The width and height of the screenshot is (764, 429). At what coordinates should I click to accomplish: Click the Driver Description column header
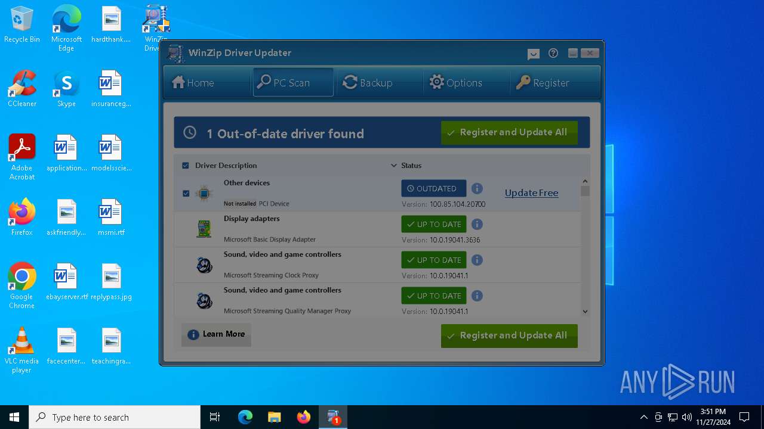click(x=226, y=166)
